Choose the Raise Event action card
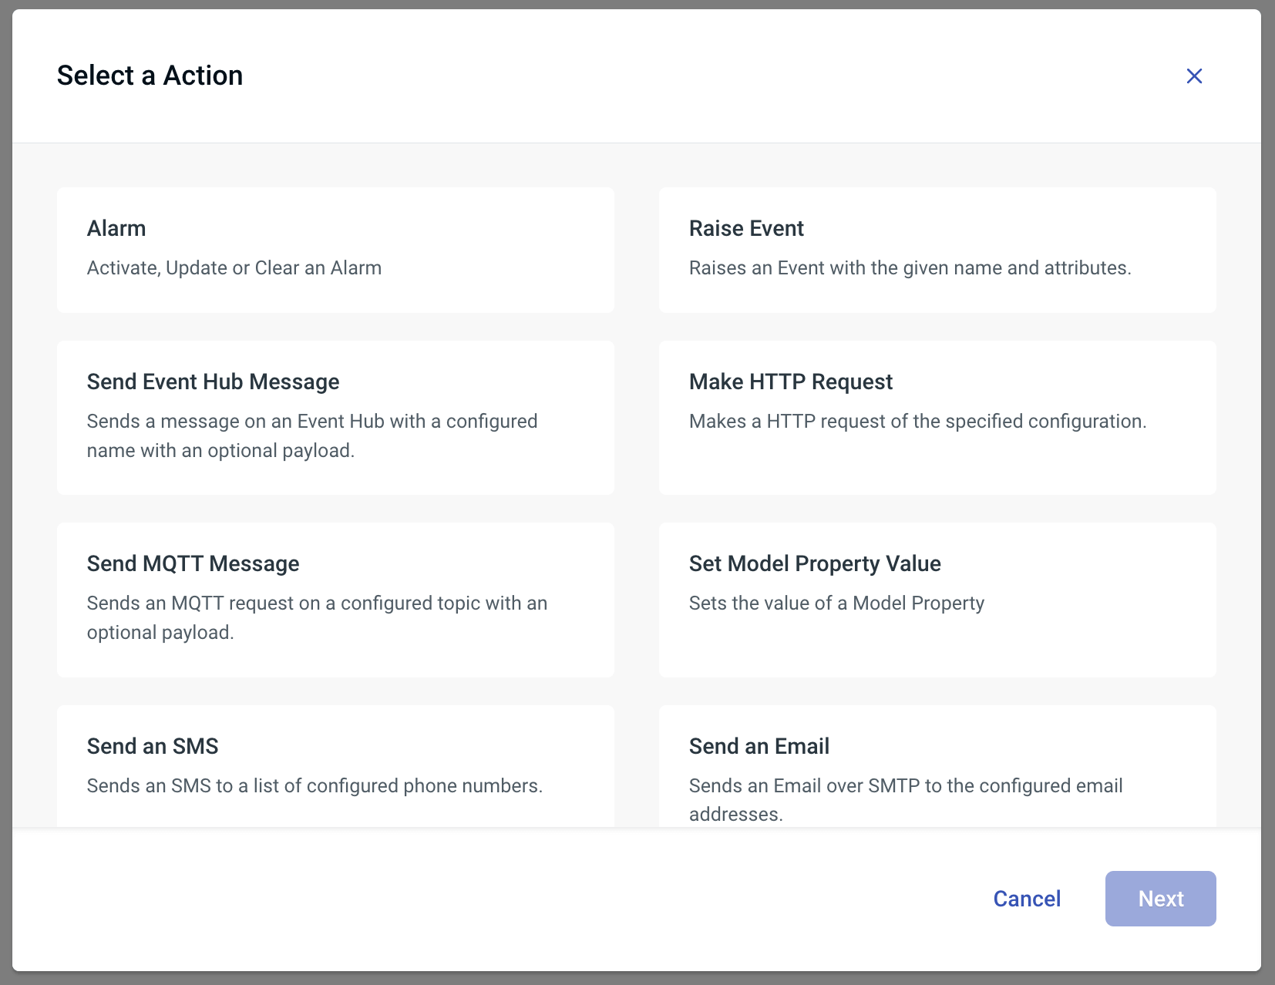This screenshot has height=985, width=1275. (x=937, y=250)
